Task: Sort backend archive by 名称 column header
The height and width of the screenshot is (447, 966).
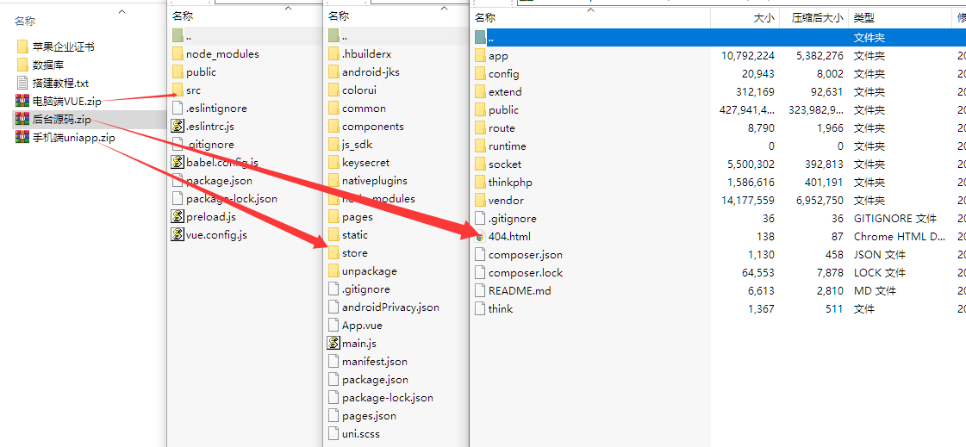Action: coord(485,18)
